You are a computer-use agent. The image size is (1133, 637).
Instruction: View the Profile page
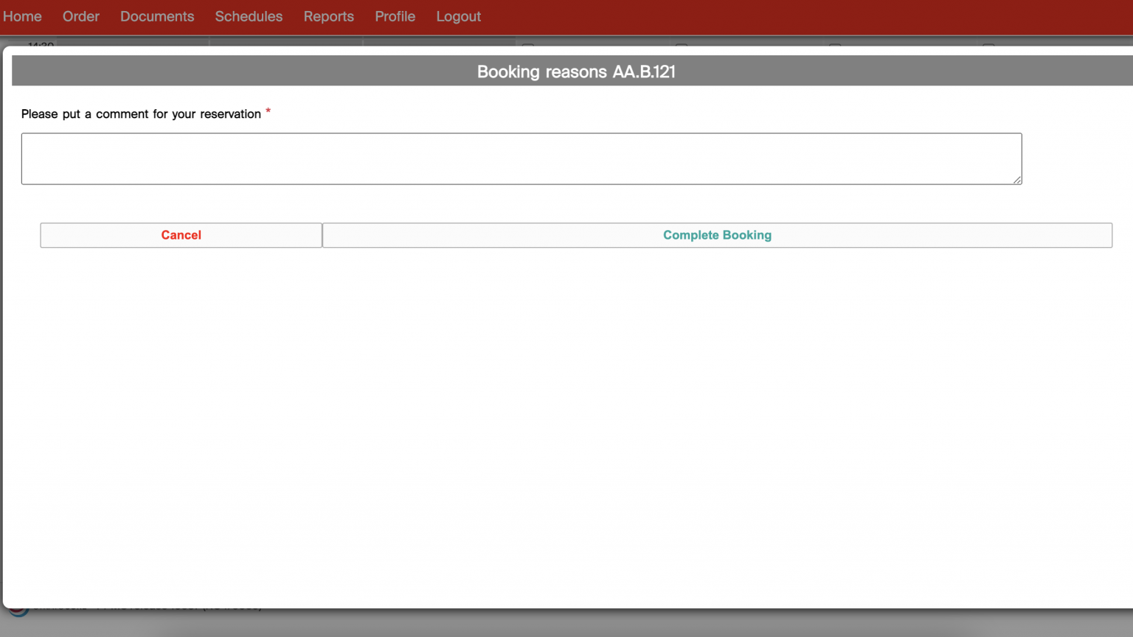click(x=395, y=16)
